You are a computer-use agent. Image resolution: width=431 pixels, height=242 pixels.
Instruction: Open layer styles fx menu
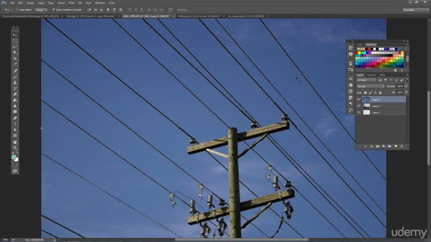(x=371, y=147)
